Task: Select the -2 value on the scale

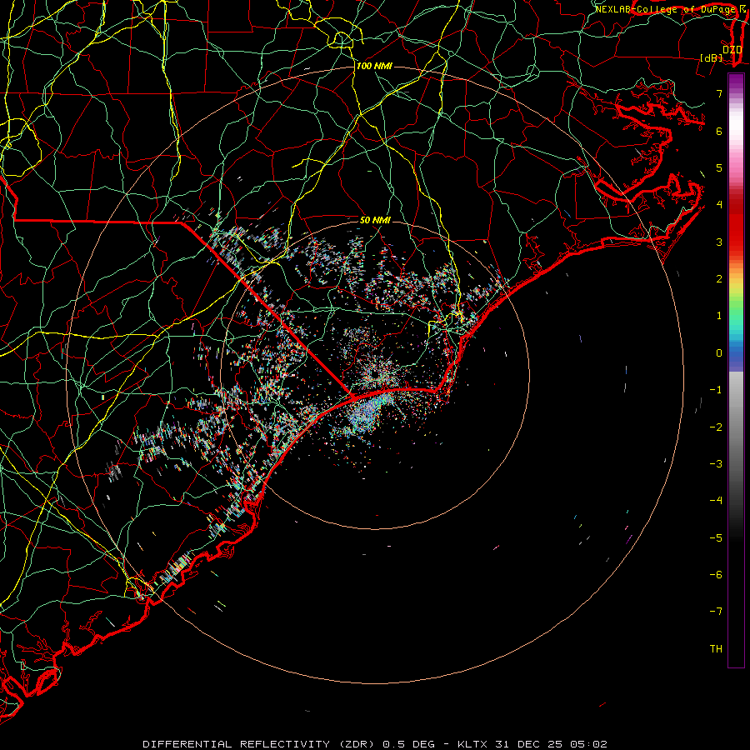Action: [x=716, y=427]
